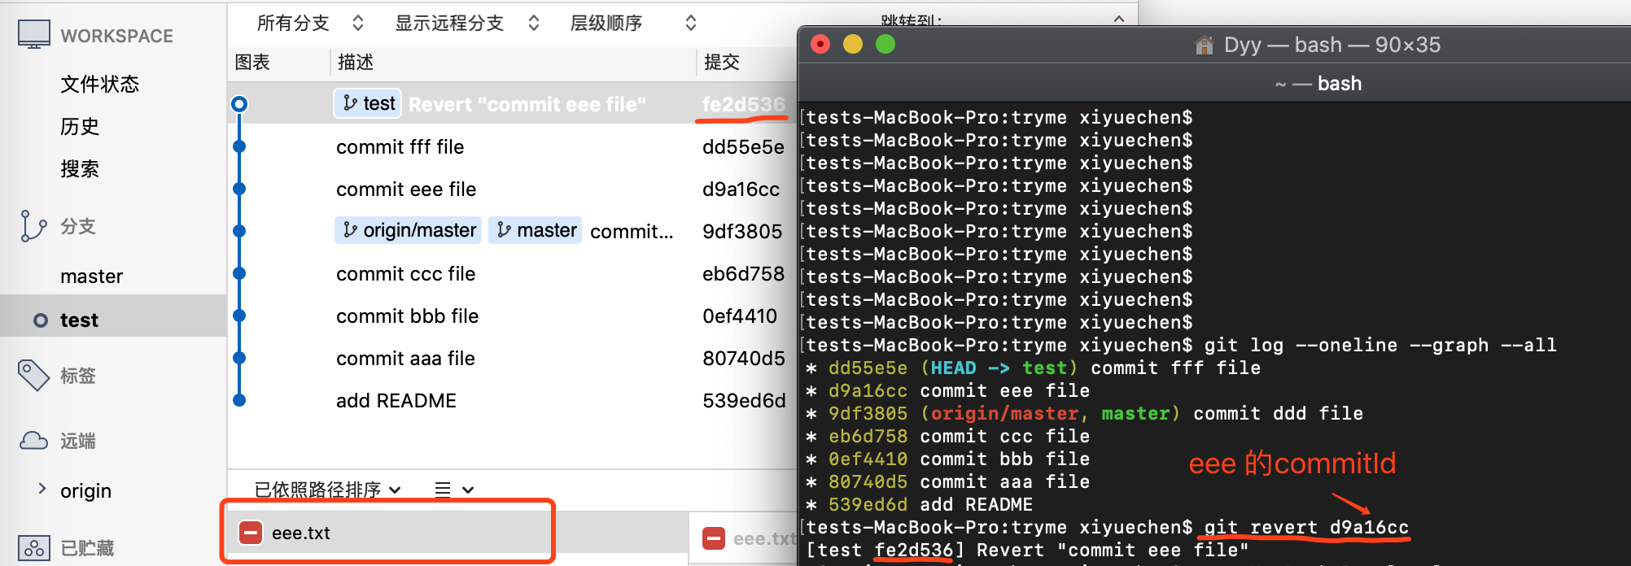Click the home icon in the terminal title bar
This screenshot has height=566, width=1631.
pos(1205,45)
